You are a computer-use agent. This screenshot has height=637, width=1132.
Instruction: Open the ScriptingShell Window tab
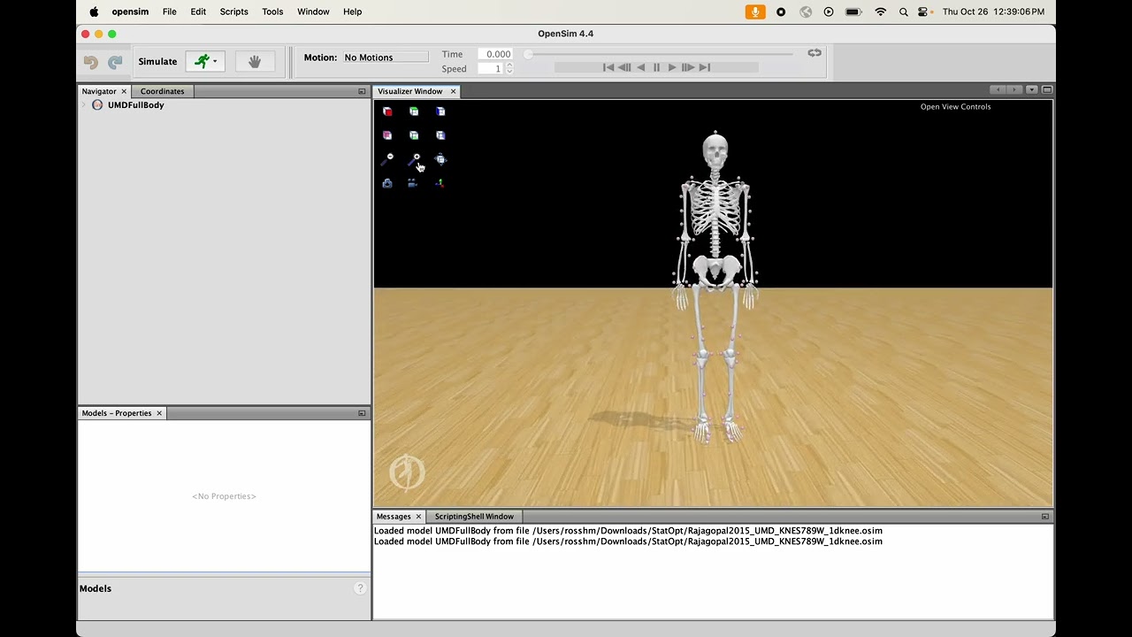tap(474, 517)
